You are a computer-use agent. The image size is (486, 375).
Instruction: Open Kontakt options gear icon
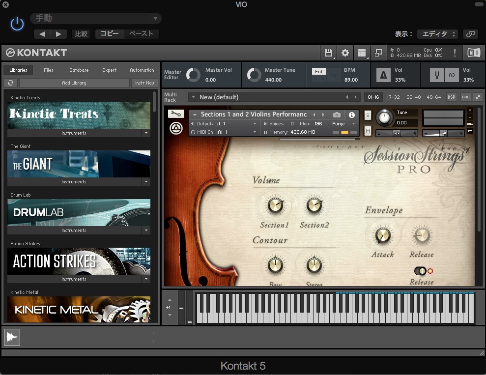coord(345,53)
